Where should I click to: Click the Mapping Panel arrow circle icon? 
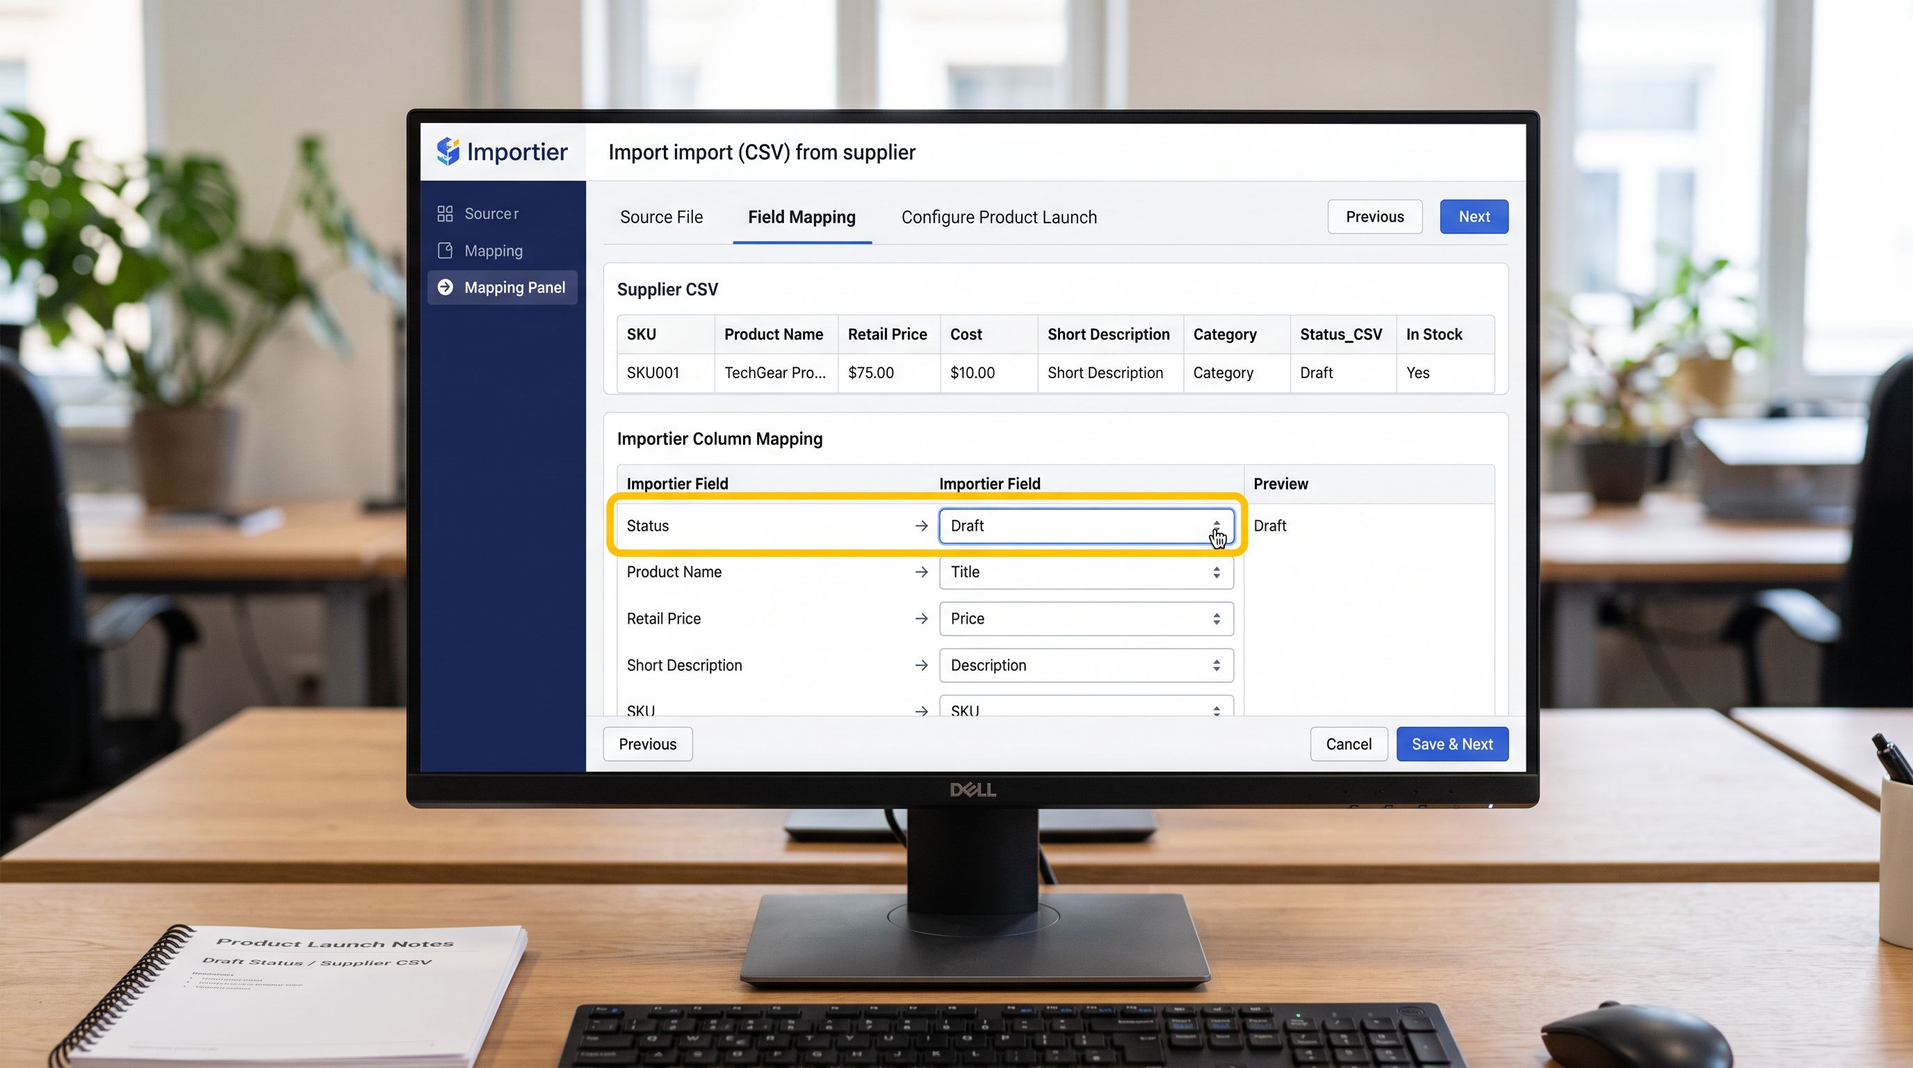click(x=446, y=287)
